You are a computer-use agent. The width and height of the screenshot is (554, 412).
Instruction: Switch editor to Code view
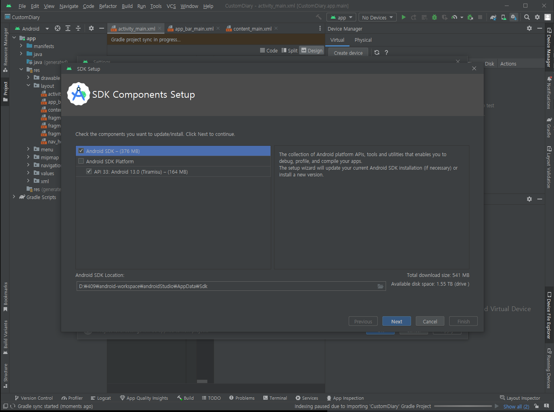269,50
